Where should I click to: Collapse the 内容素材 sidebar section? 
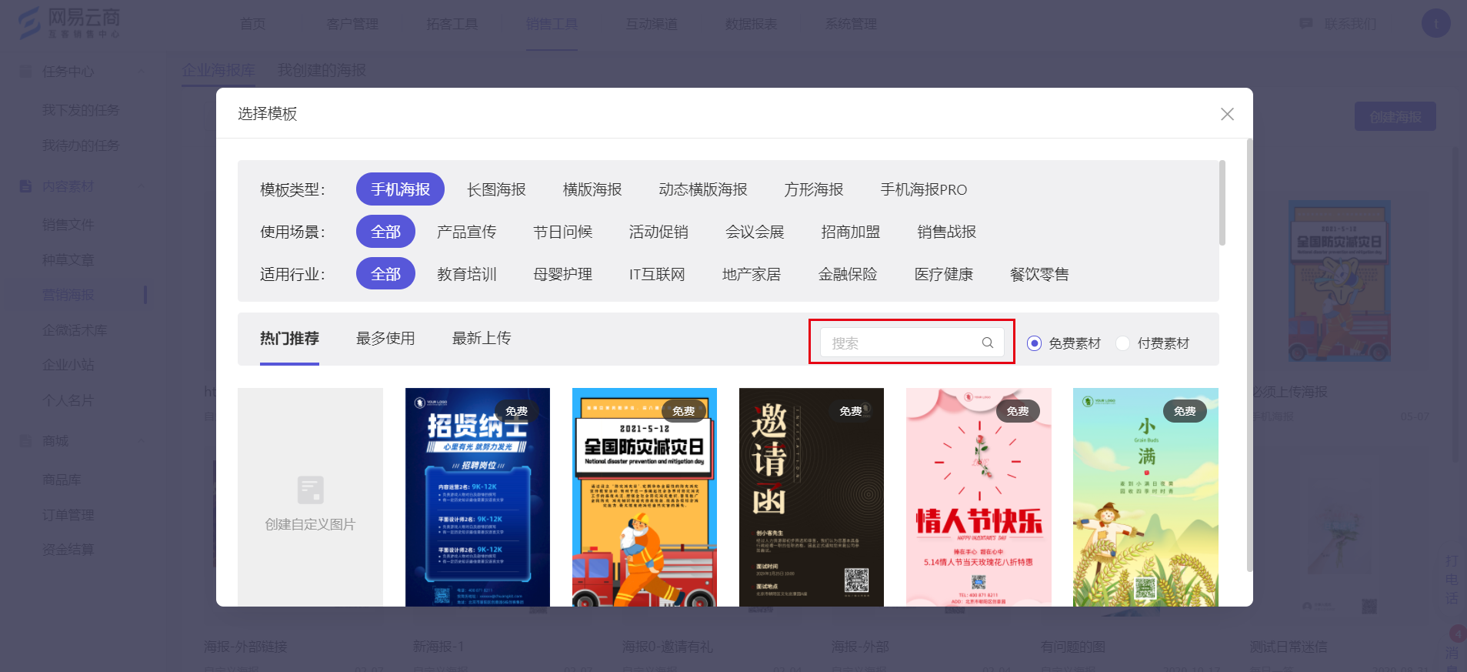pyautogui.click(x=142, y=186)
